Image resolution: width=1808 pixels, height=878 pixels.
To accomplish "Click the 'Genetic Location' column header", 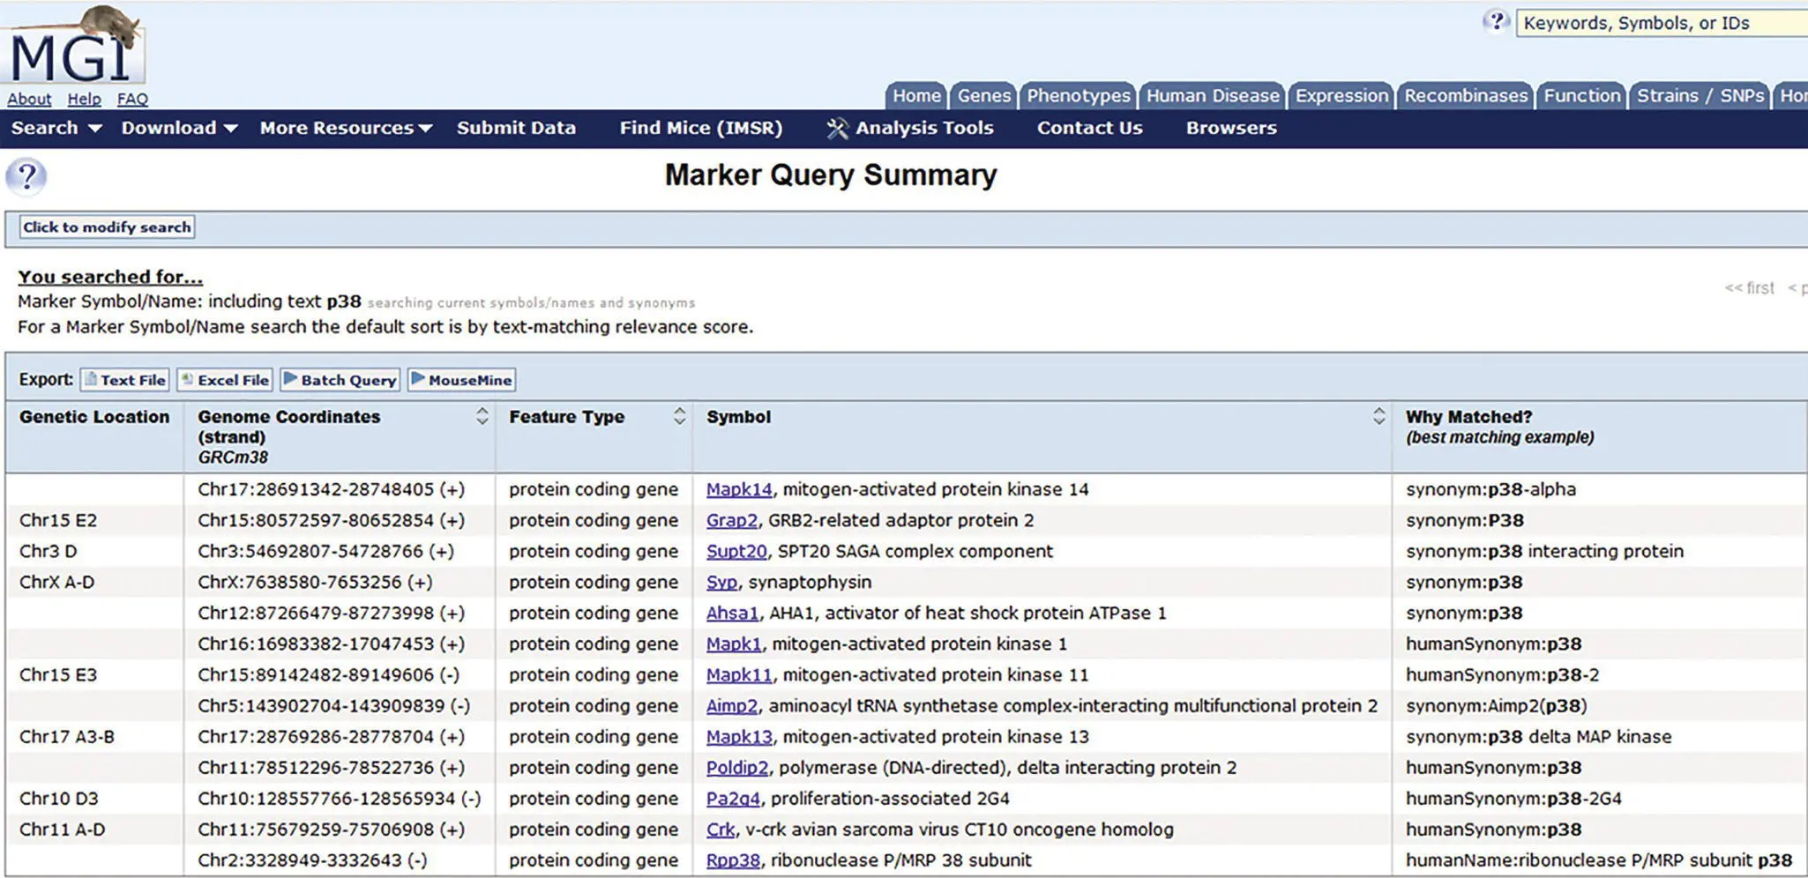I will pyautogui.click(x=94, y=416).
